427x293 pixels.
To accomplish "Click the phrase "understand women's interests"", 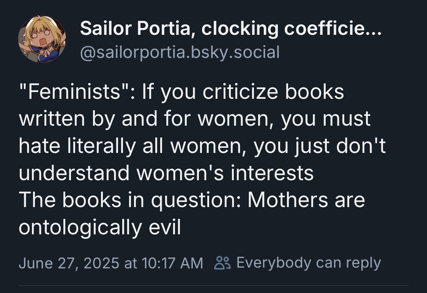I will tap(166, 173).
